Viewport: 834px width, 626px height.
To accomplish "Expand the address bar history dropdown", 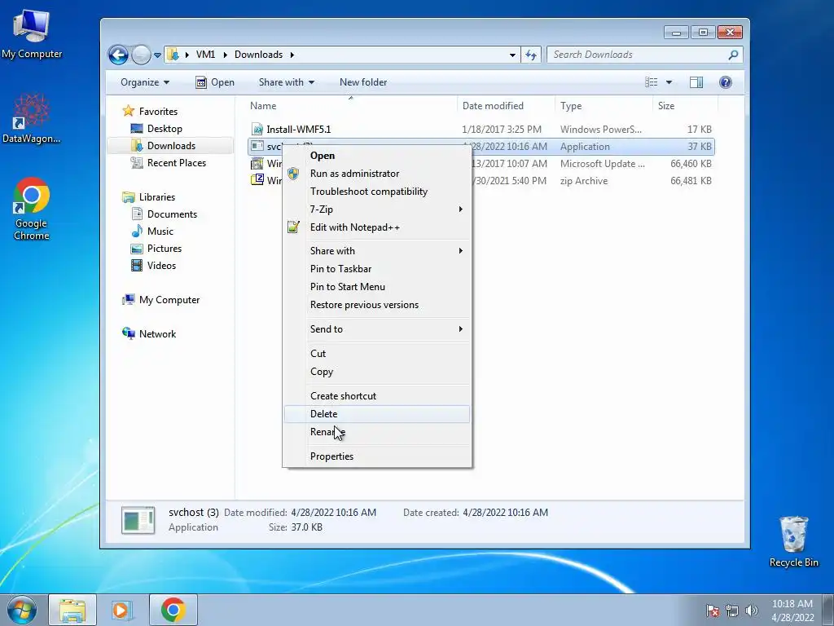I will (512, 55).
